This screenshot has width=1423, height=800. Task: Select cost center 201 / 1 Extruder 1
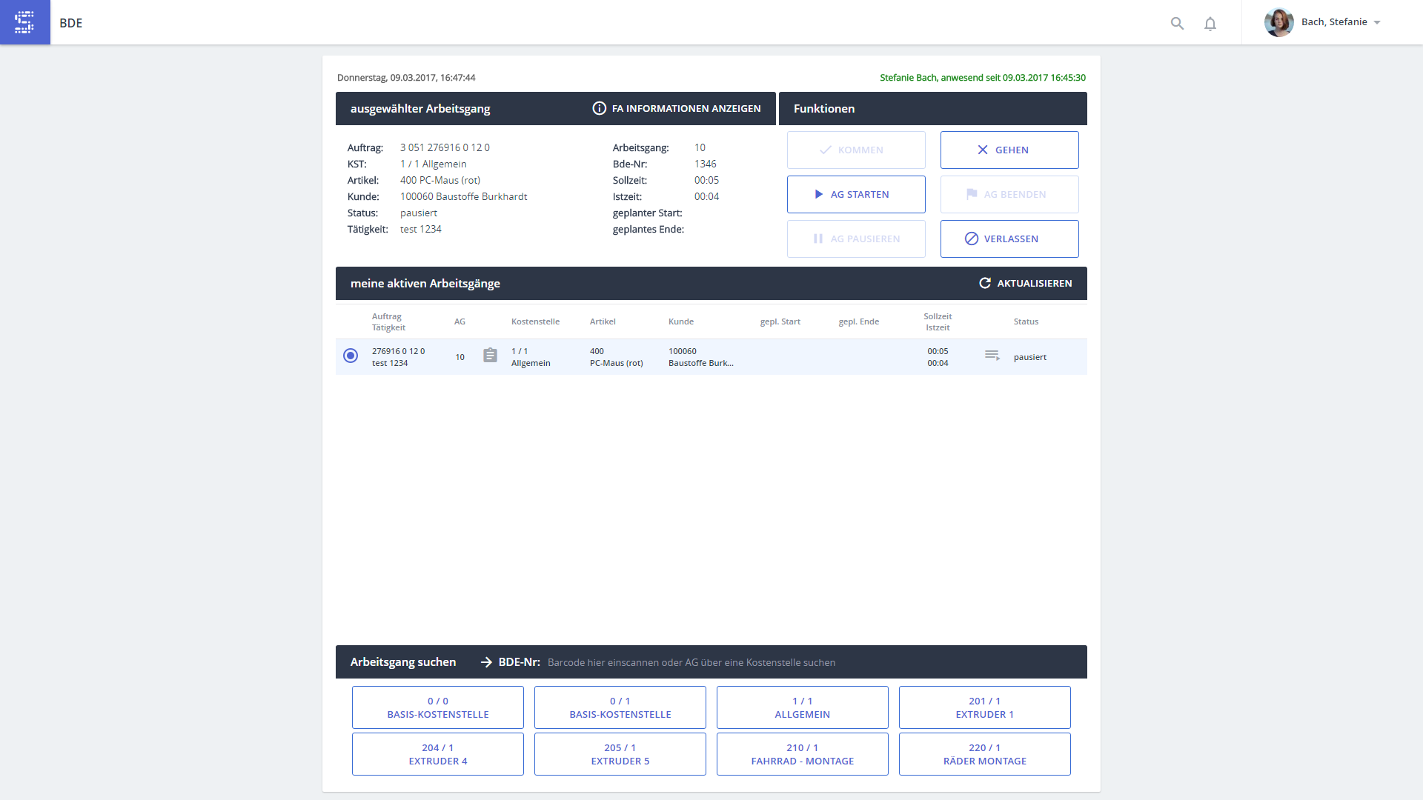[x=984, y=707]
